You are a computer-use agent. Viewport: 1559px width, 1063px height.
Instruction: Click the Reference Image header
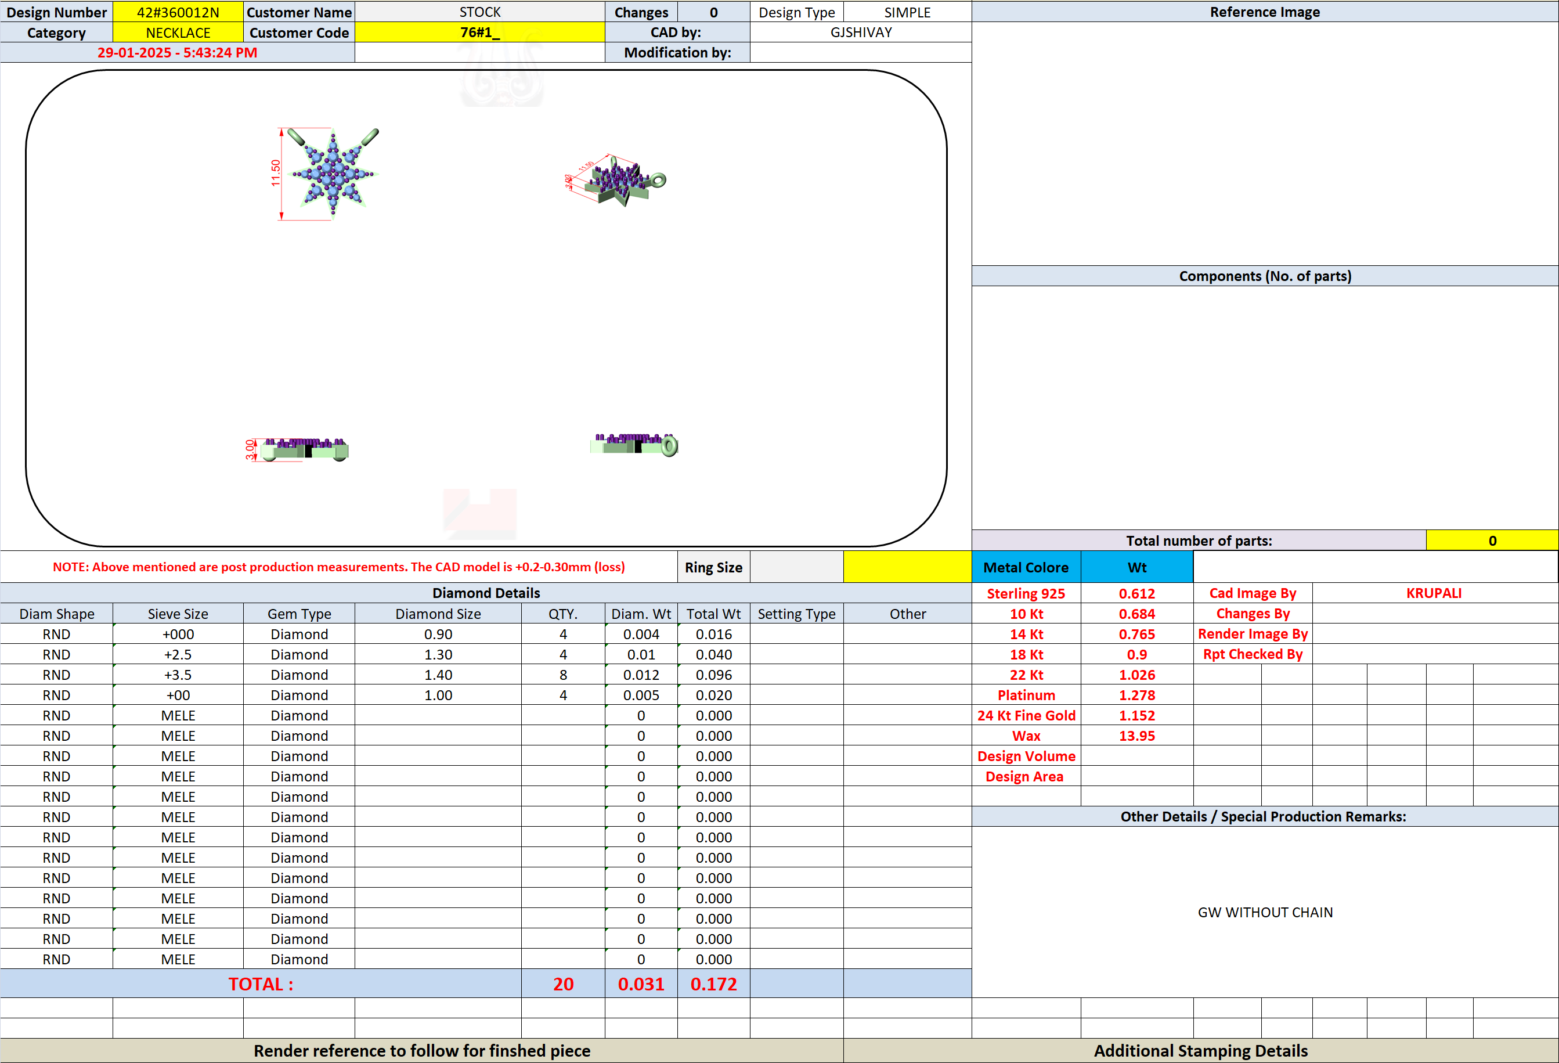[1265, 12]
